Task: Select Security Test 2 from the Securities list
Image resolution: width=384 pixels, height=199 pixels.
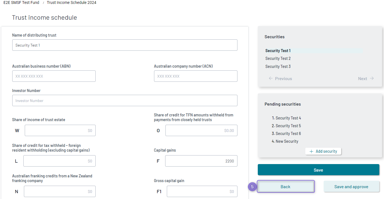Action: [278, 58]
